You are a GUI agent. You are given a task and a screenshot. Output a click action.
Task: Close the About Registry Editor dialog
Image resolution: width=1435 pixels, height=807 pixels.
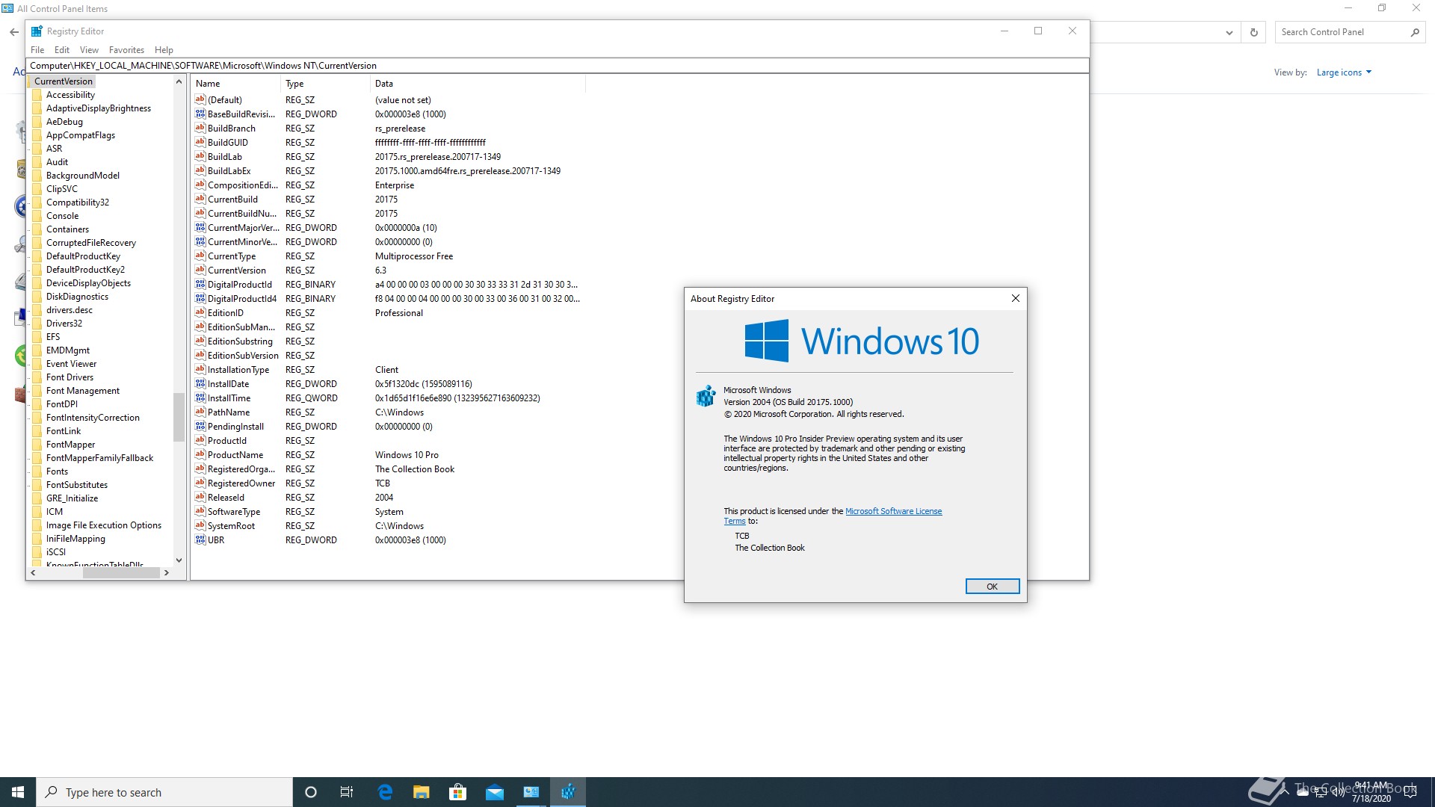coord(1015,298)
